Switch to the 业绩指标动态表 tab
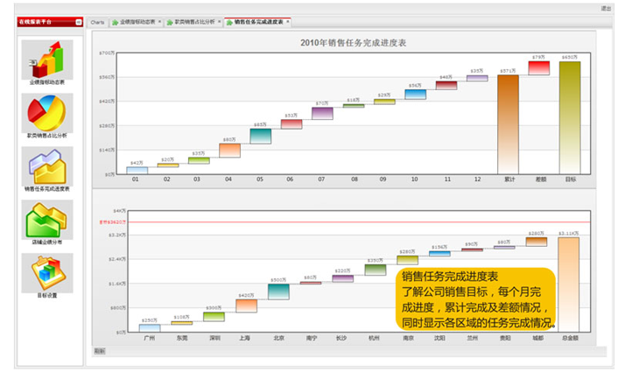The width and height of the screenshot is (632, 372). coord(137,21)
